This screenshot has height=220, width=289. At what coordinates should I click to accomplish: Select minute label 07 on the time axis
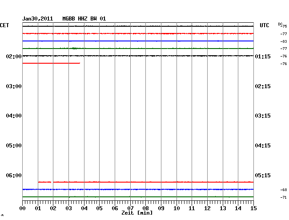130,208
